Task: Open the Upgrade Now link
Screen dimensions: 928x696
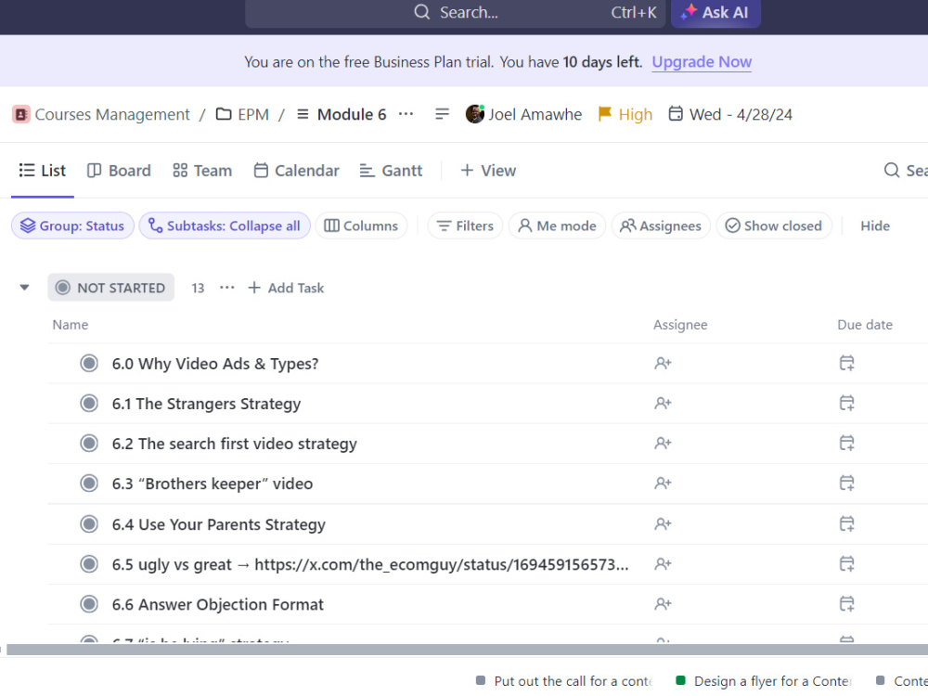Action: (702, 62)
